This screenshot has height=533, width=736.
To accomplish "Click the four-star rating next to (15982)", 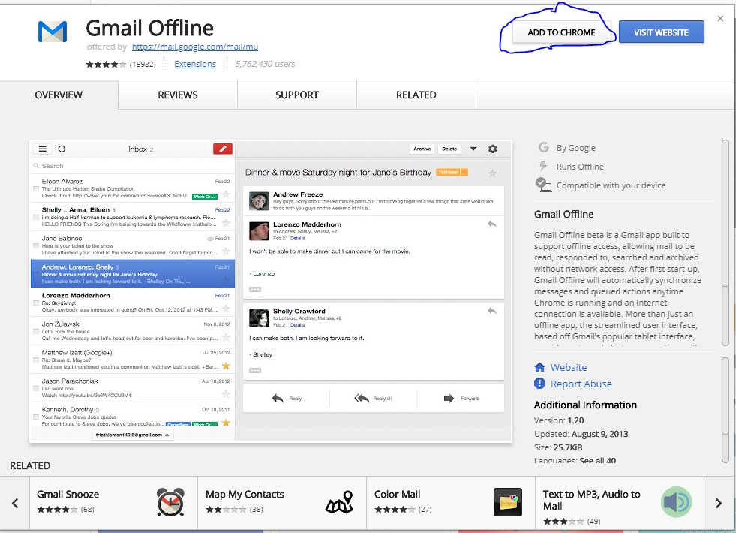I will [x=106, y=65].
